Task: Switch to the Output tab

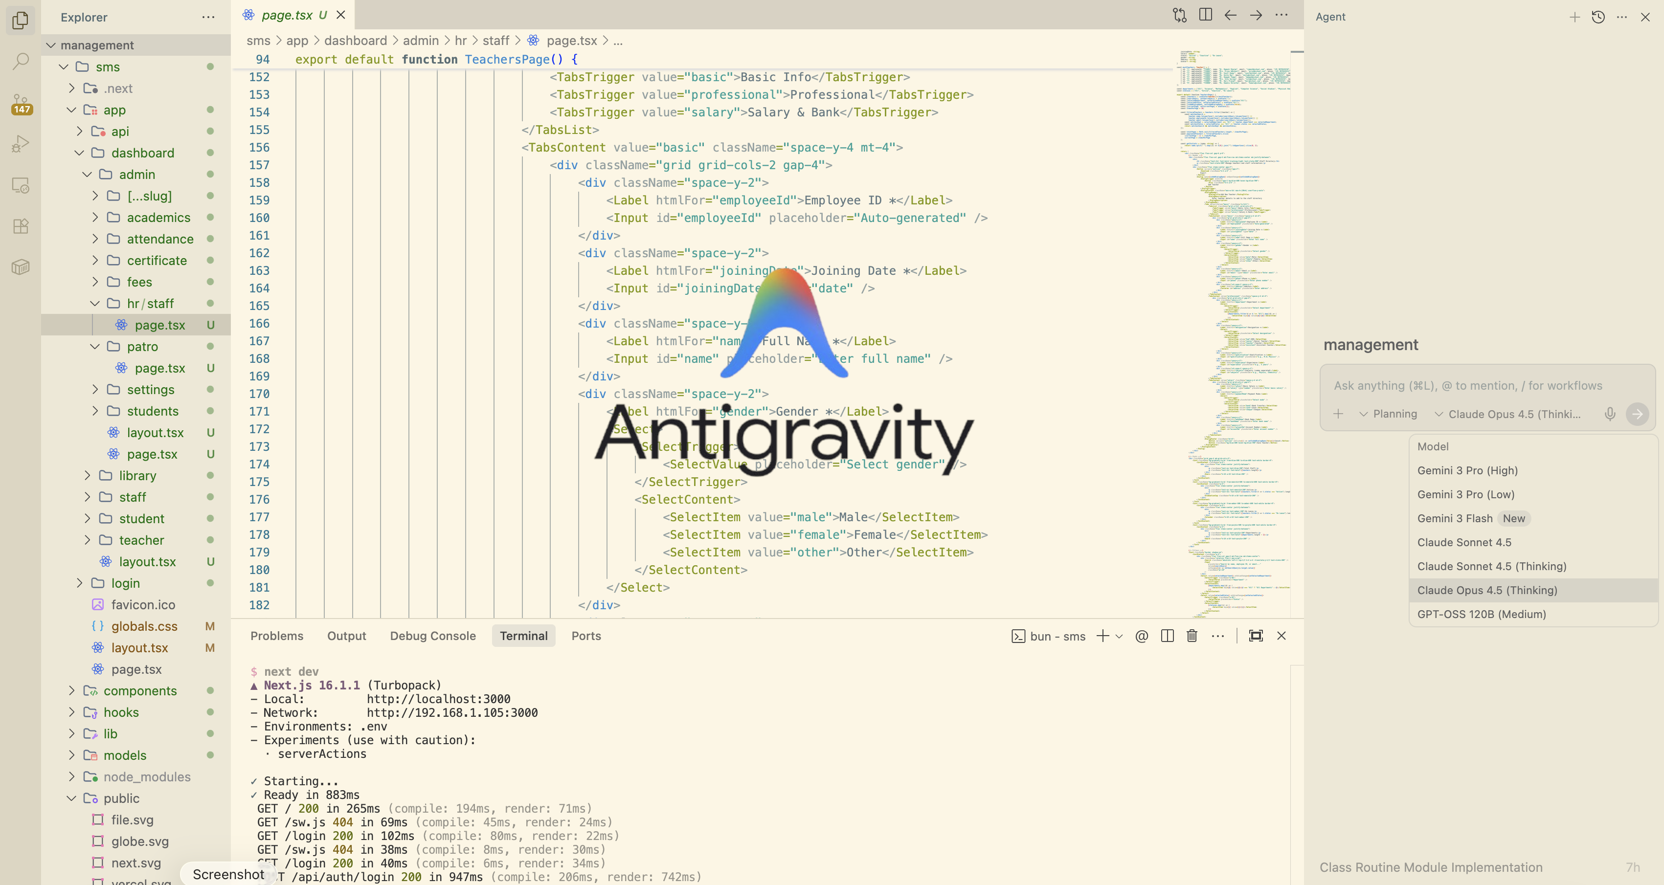Action: click(346, 636)
